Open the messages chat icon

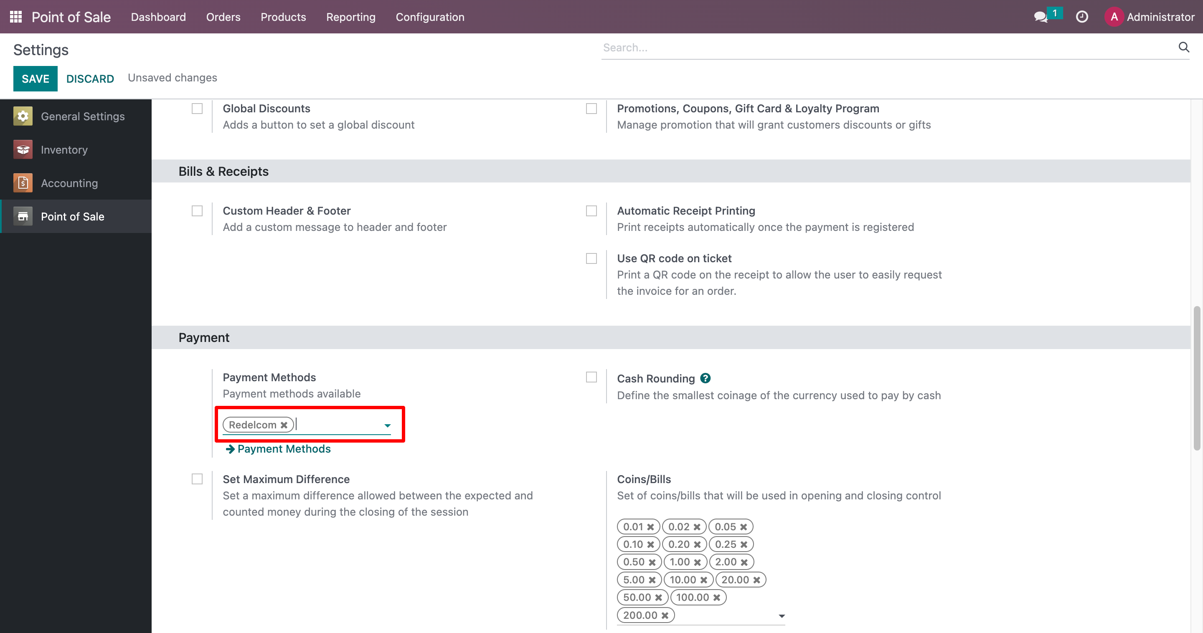[1041, 17]
